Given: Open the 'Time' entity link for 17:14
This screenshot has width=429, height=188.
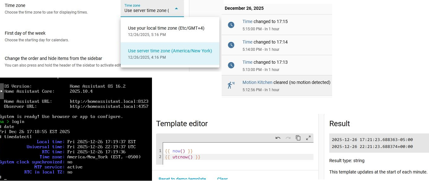Looking at the screenshot, I should (x=247, y=42).
